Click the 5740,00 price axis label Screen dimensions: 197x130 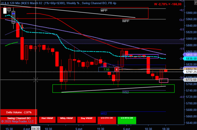click(191, 90)
